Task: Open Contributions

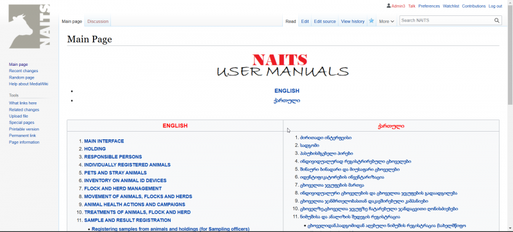Action: coord(474,6)
